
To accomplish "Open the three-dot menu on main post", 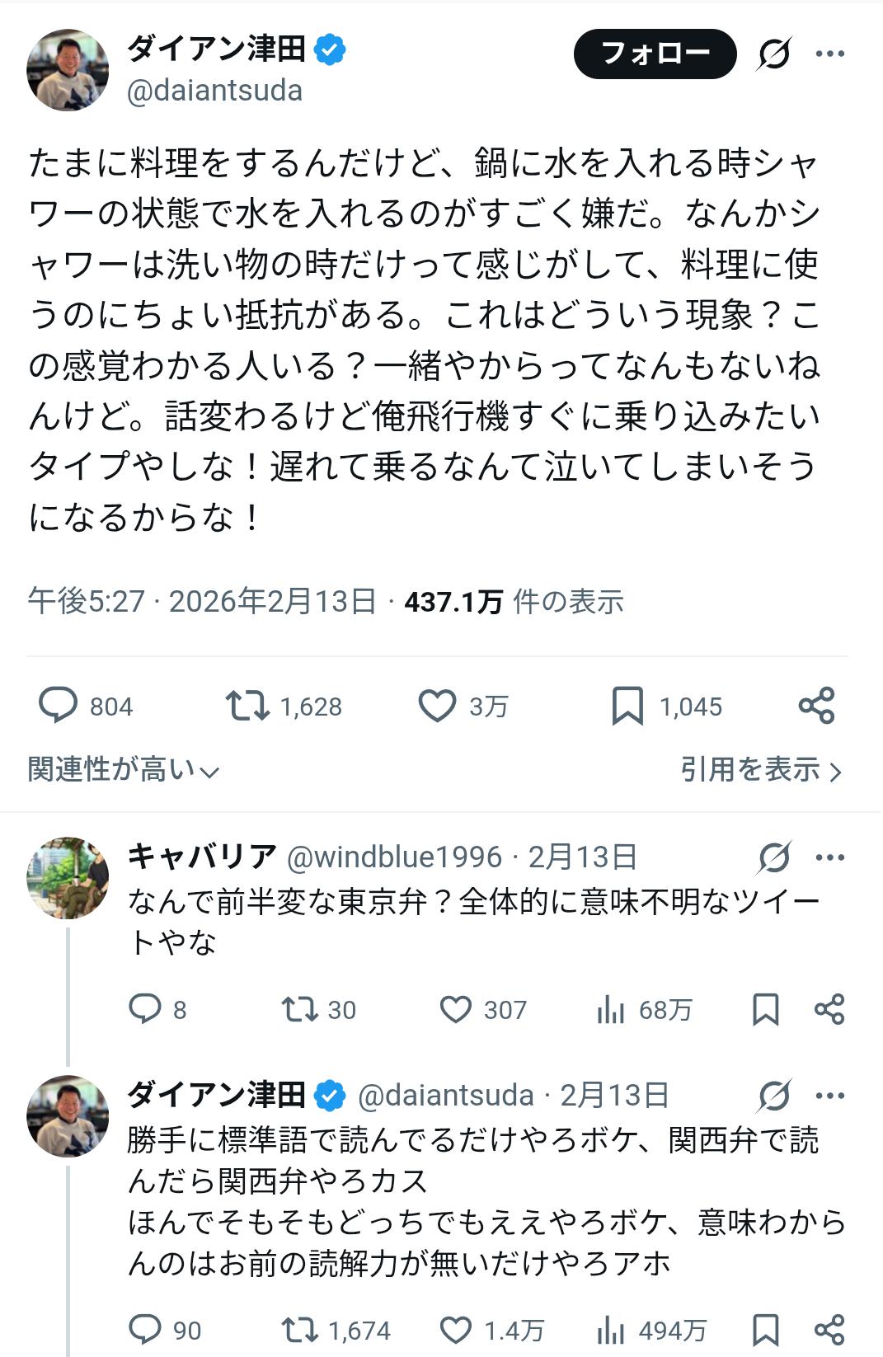I will pos(829,54).
